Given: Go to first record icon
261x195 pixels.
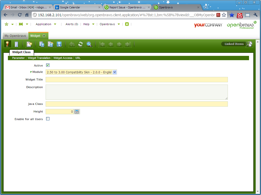Looking at the screenshot, I should [x=102, y=44].
